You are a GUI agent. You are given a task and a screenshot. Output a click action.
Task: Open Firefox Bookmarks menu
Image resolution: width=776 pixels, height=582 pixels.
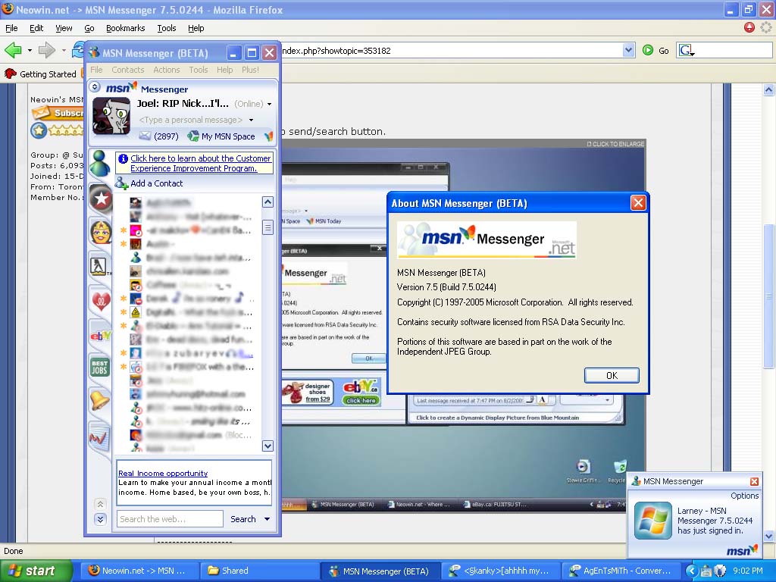(125, 28)
